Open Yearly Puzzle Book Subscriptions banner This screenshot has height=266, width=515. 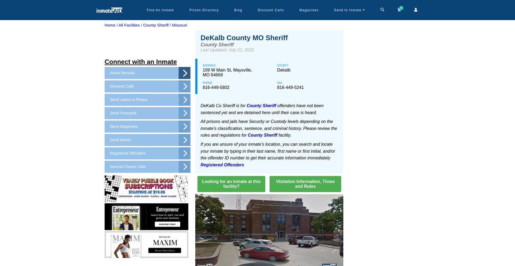146,189
